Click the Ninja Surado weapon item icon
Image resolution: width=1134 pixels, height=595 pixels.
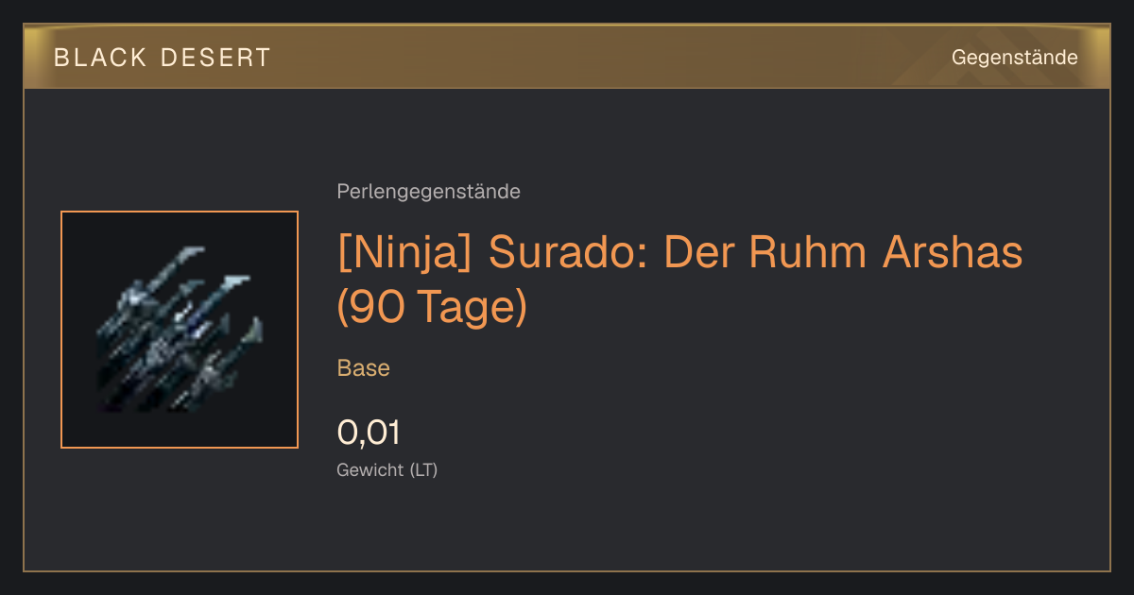(180, 330)
